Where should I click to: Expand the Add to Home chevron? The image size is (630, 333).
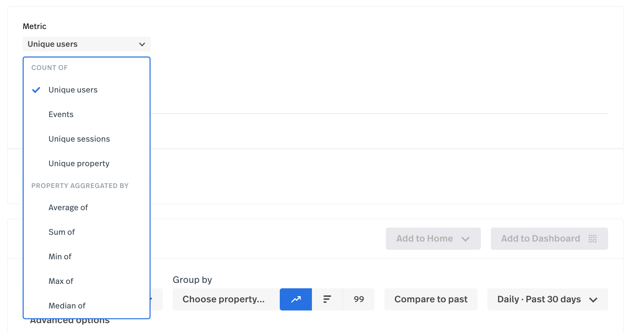[465, 239]
